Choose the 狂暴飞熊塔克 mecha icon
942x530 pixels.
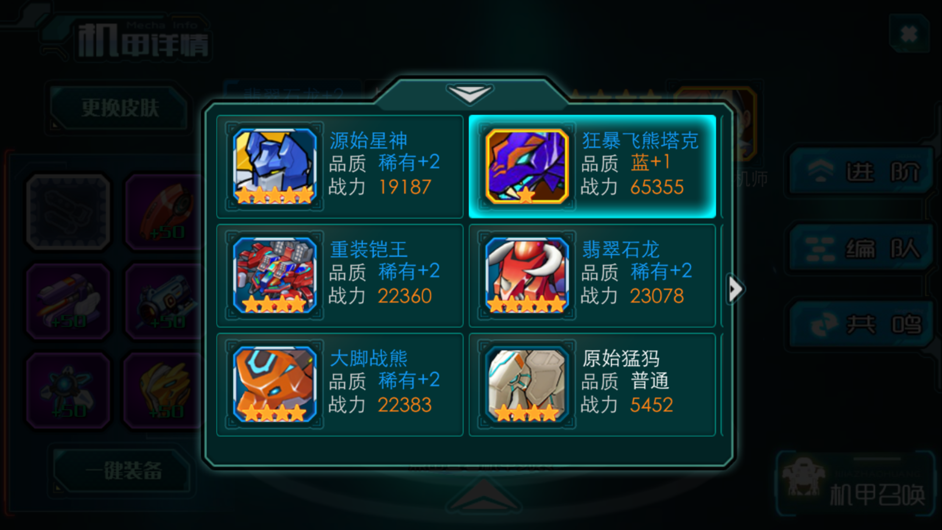pyautogui.click(x=527, y=166)
